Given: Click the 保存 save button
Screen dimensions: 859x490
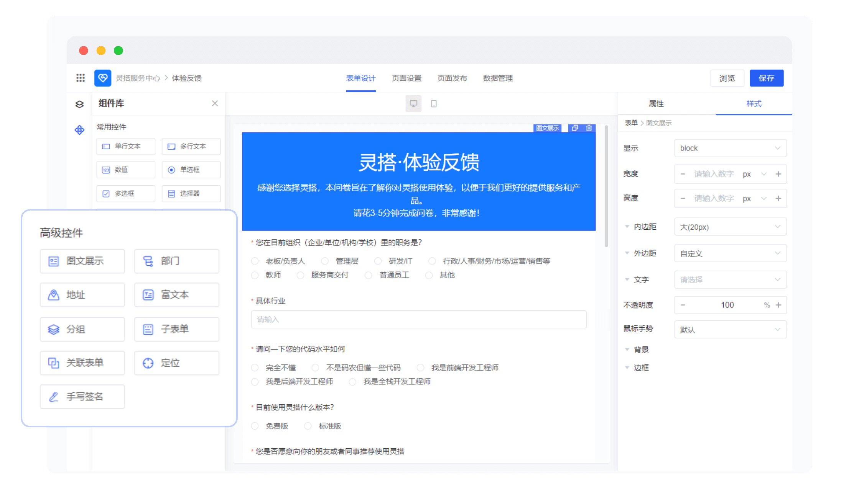Looking at the screenshot, I should pyautogui.click(x=767, y=78).
